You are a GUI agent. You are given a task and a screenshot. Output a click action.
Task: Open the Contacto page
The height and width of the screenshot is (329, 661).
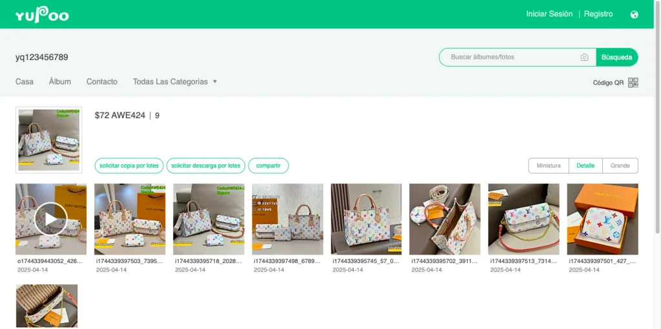pos(102,82)
